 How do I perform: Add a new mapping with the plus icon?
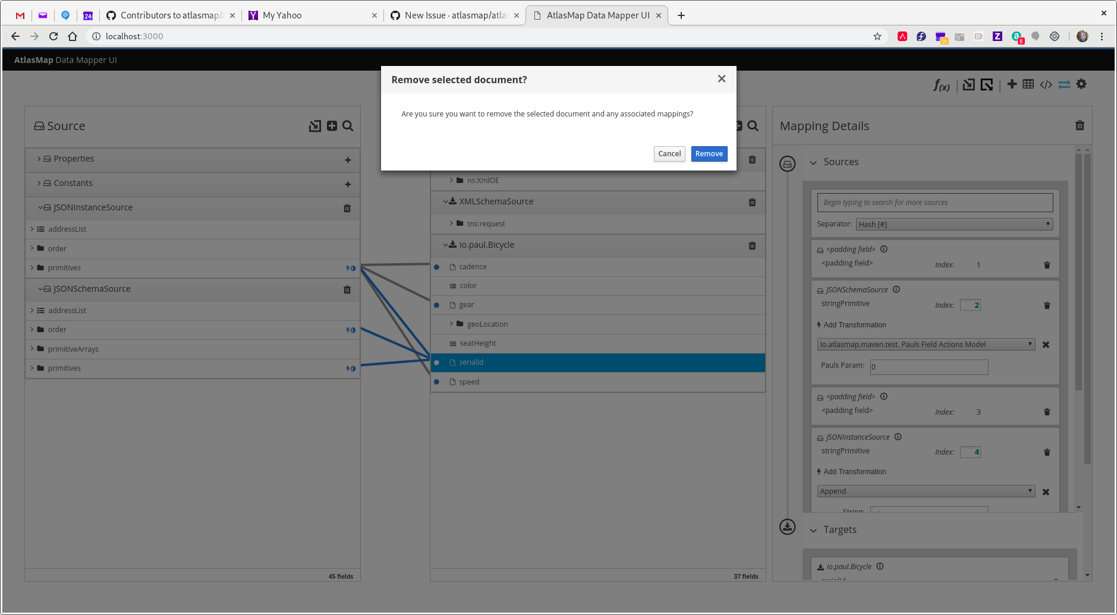coord(1011,84)
